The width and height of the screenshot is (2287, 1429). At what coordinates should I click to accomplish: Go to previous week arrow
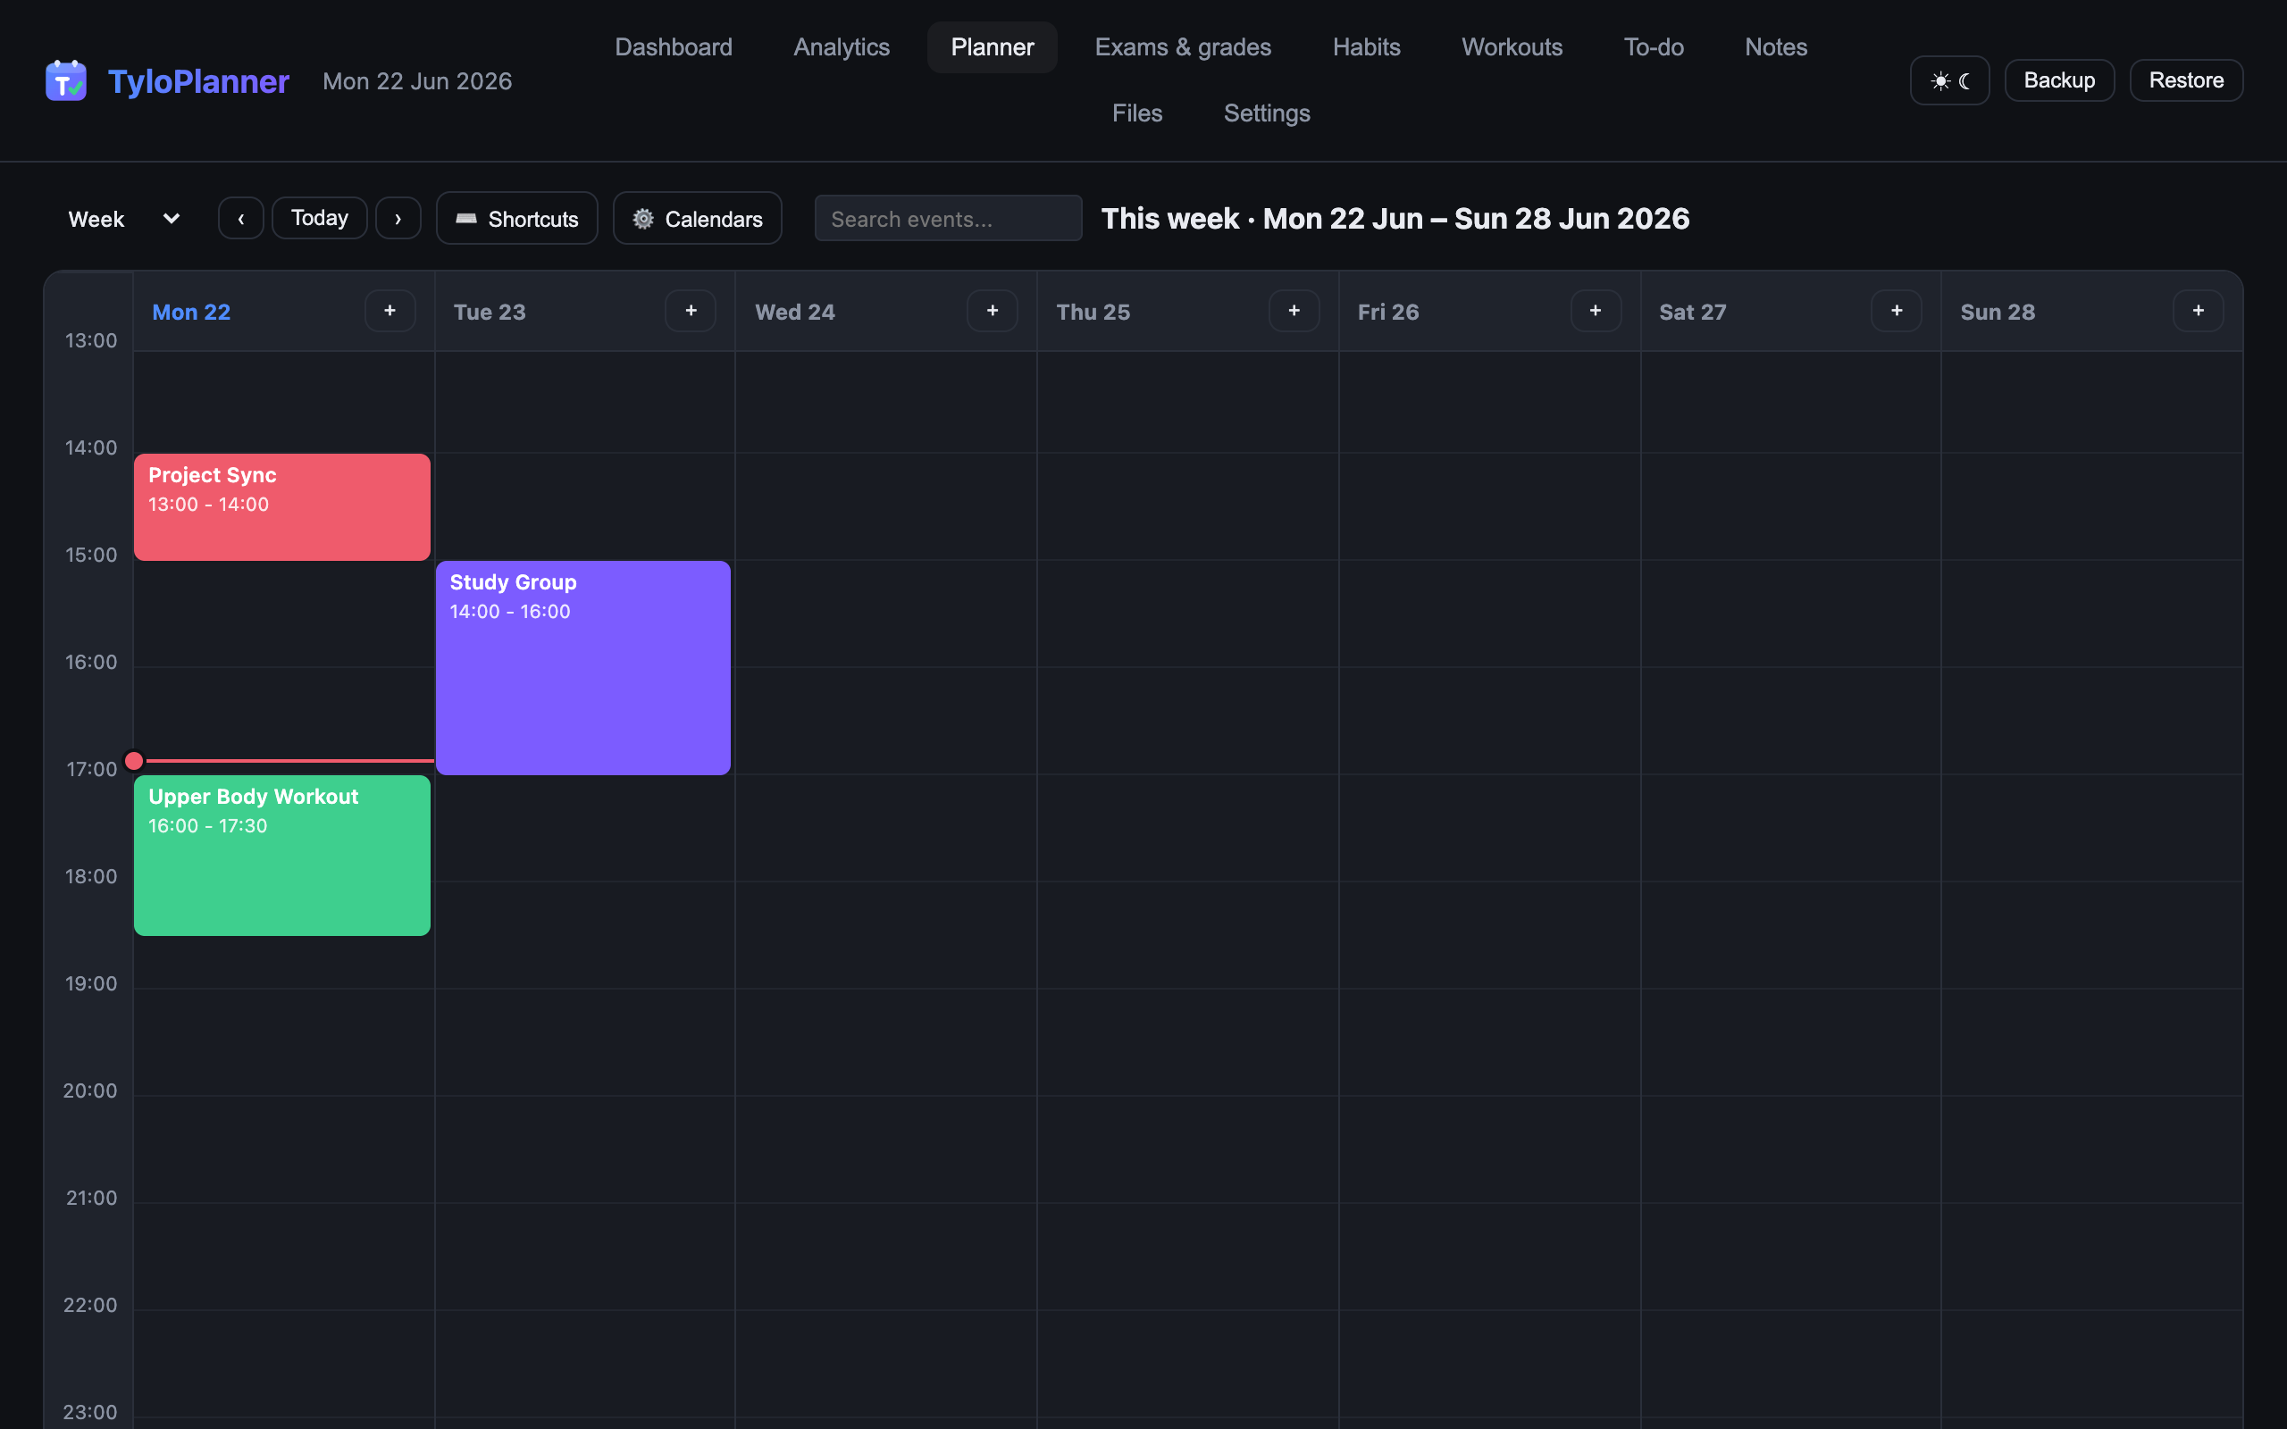pos(241,218)
